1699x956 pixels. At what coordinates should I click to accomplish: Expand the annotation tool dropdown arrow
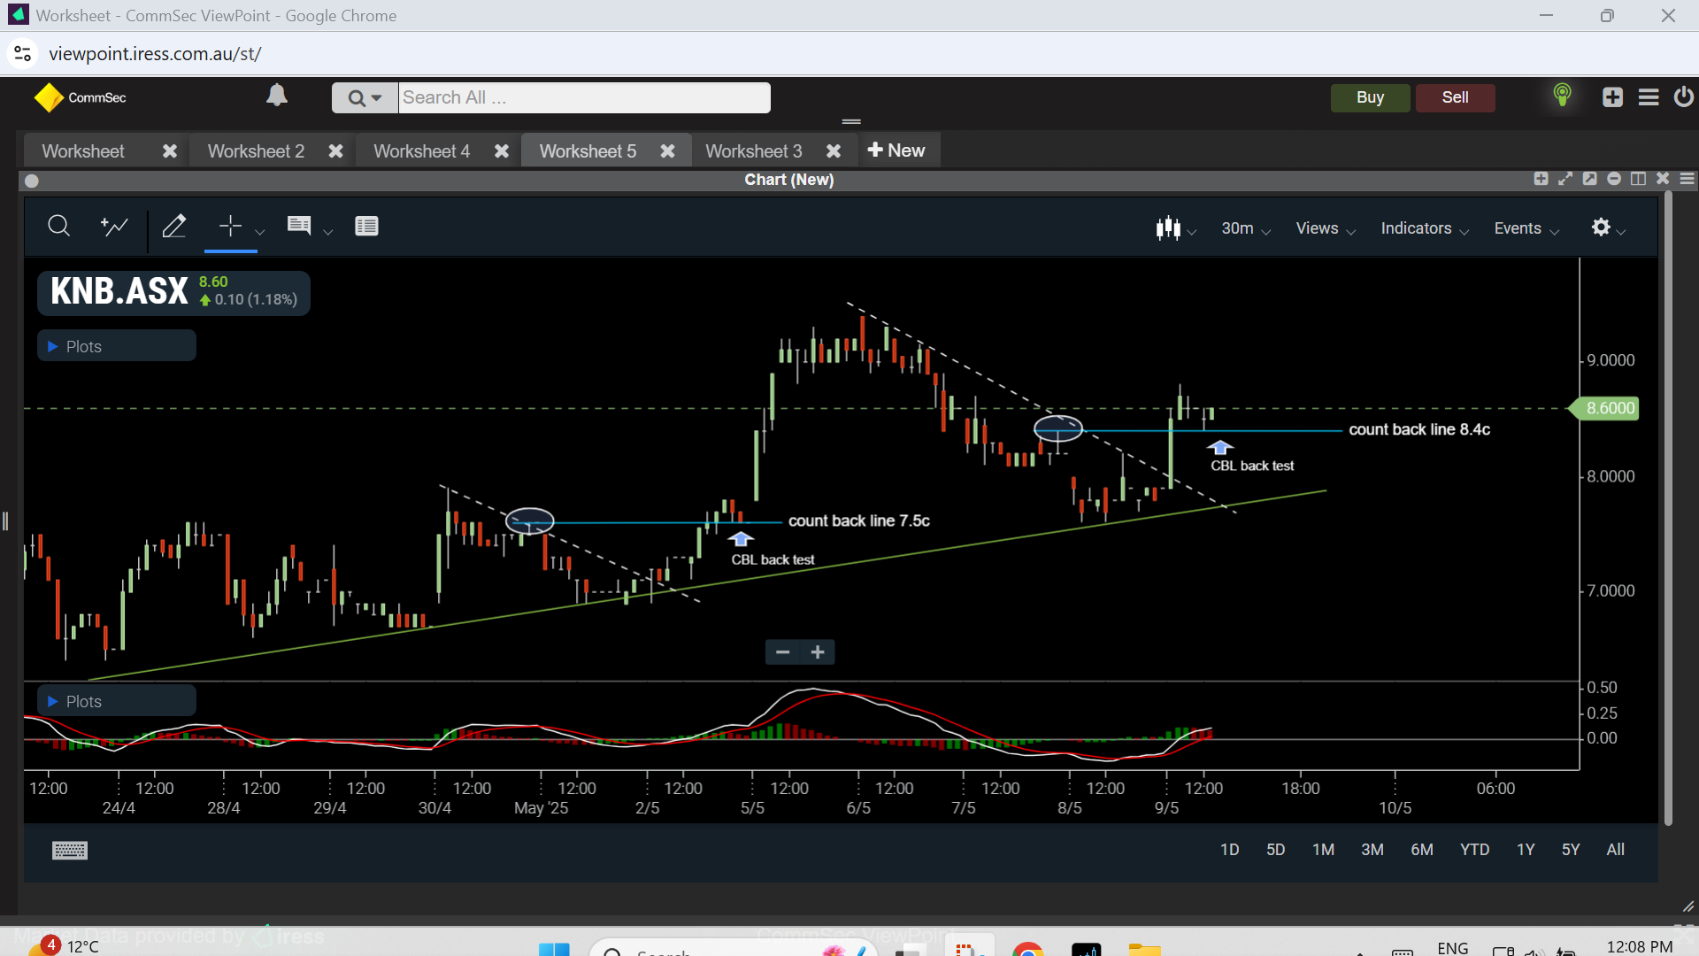327,232
